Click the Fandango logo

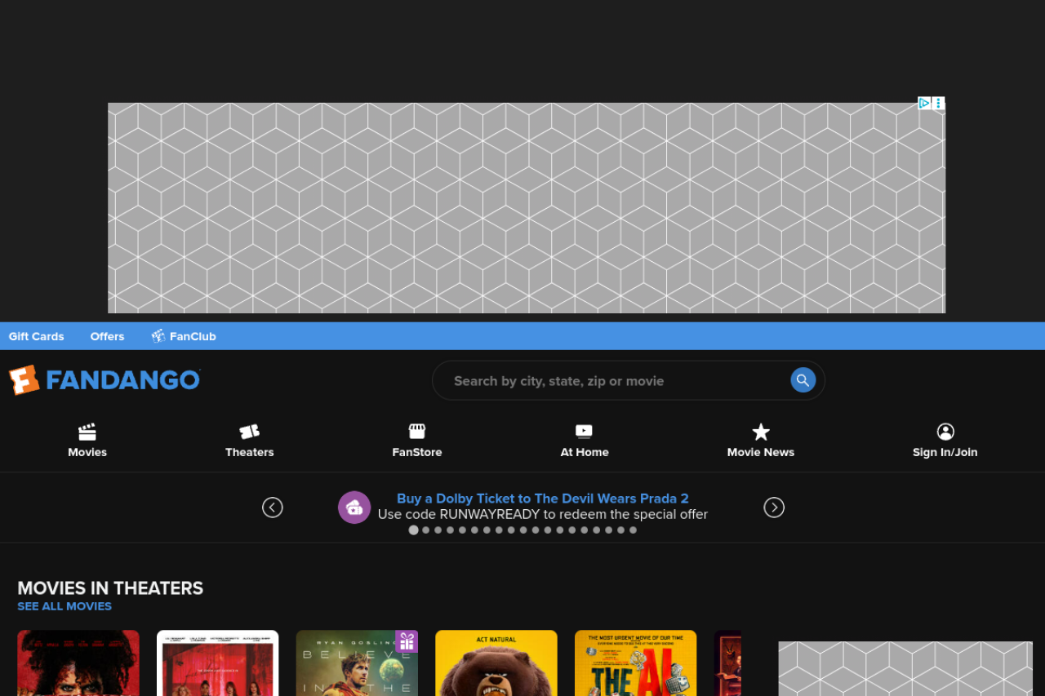pyautogui.click(x=104, y=380)
